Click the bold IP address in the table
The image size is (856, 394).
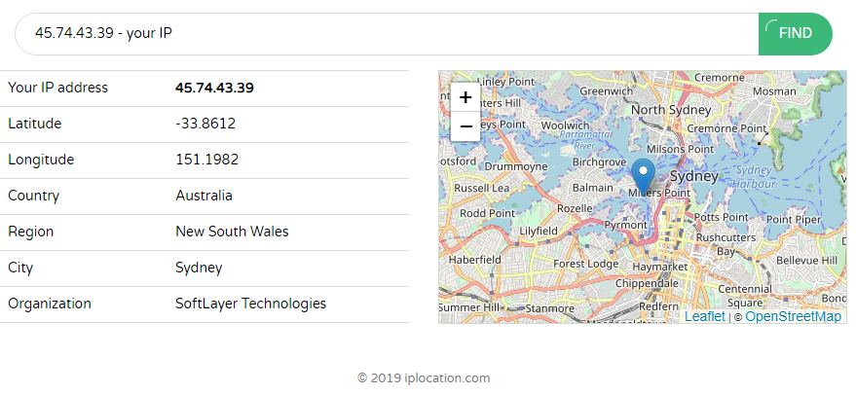click(x=214, y=89)
